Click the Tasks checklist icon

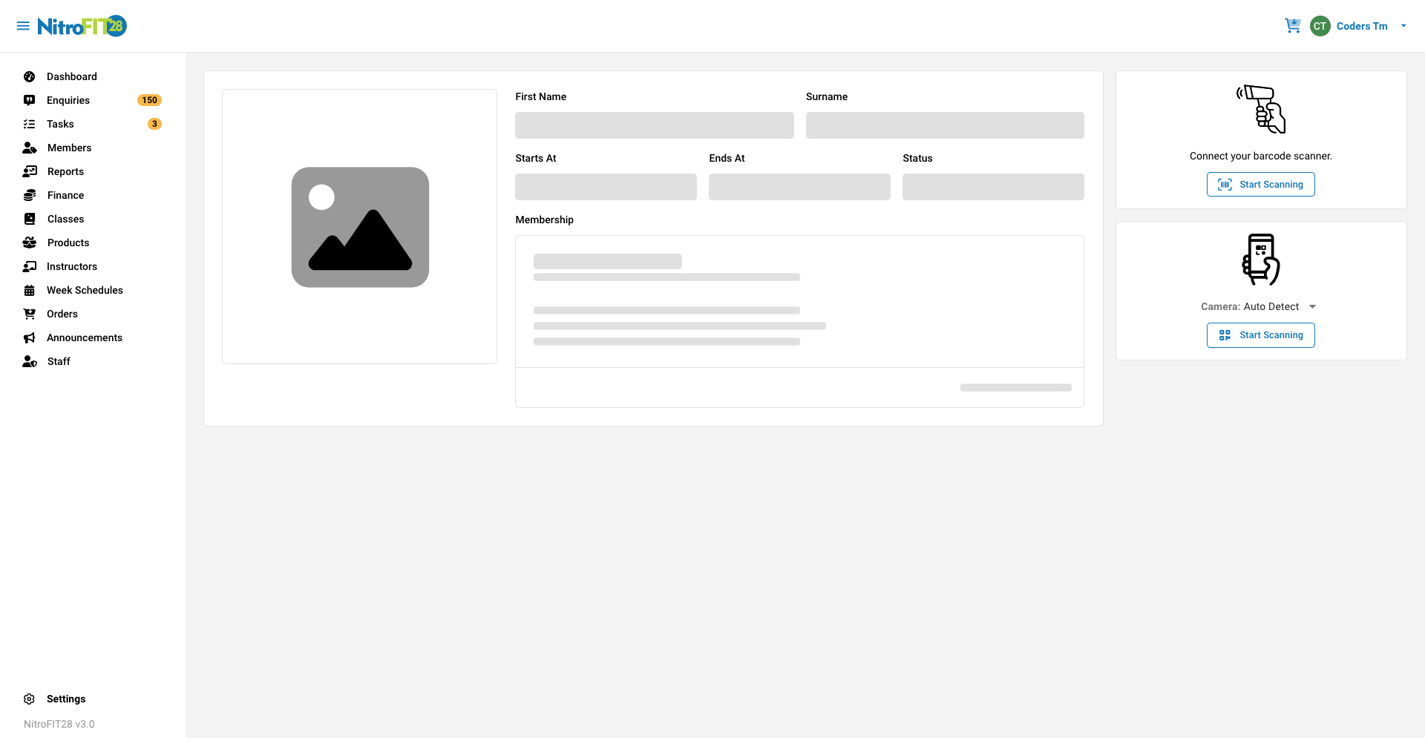[x=29, y=124]
